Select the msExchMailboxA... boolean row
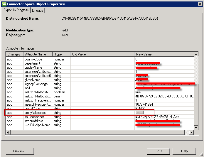 tap(100, 92)
